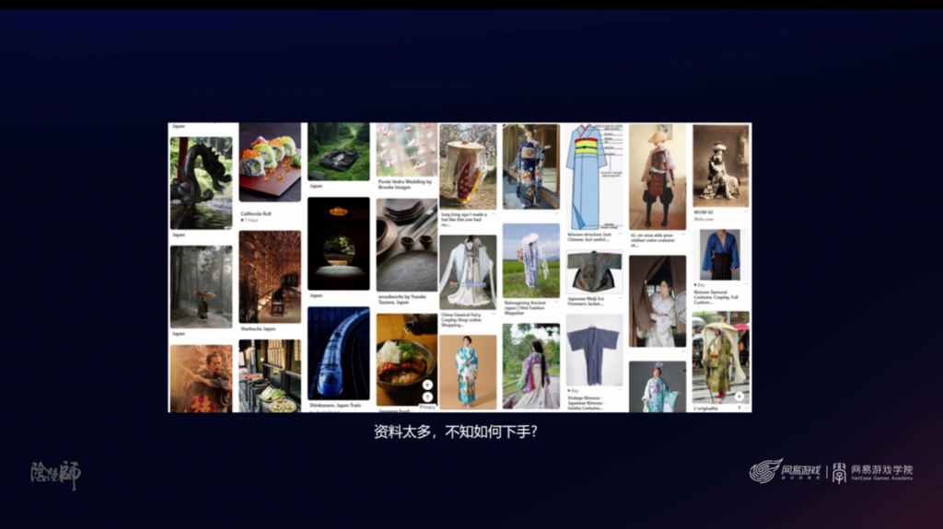943x529 pixels.
Task: Open the Japanese Meiji Era Fireman's Jacket pin
Action: tap(594, 272)
